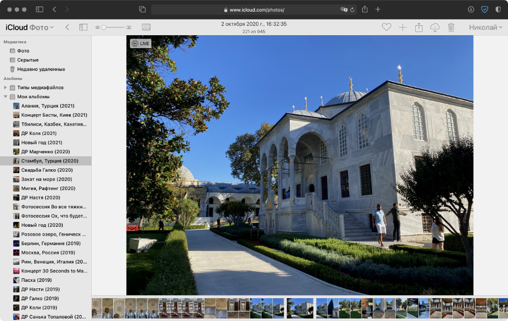The image size is (508, 321).
Task: Open album Пасха (2019)
Action: (x=46, y=280)
